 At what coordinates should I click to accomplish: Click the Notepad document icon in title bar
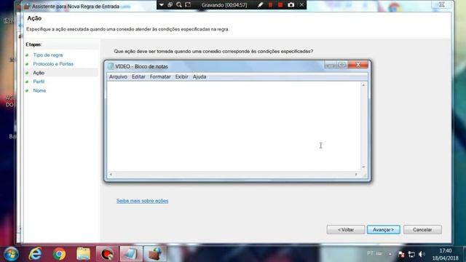[x=111, y=66]
